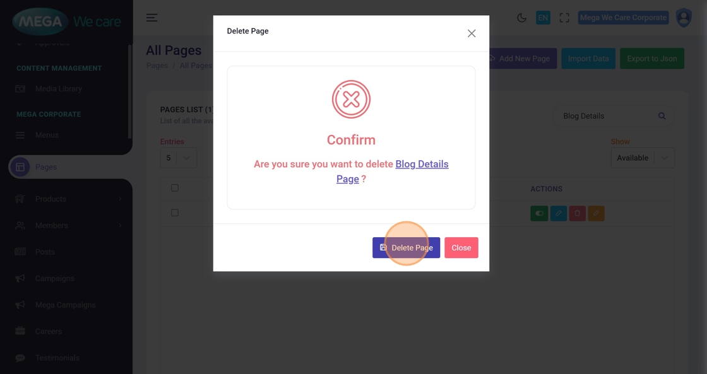Click the orange pencil action icon
The image size is (707, 374).
click(x=596, y=214)
